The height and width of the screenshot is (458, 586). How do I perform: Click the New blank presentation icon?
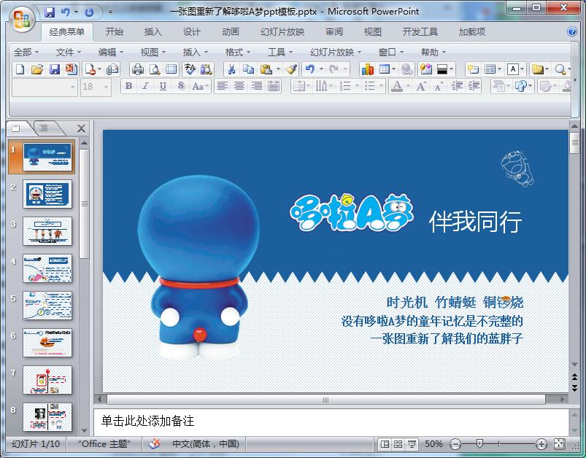click(20, 69)
